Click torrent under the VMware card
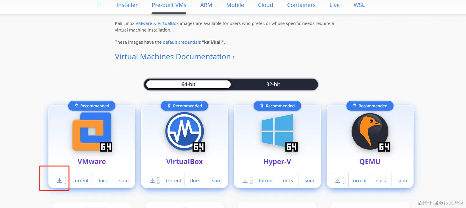 point(81,181)
